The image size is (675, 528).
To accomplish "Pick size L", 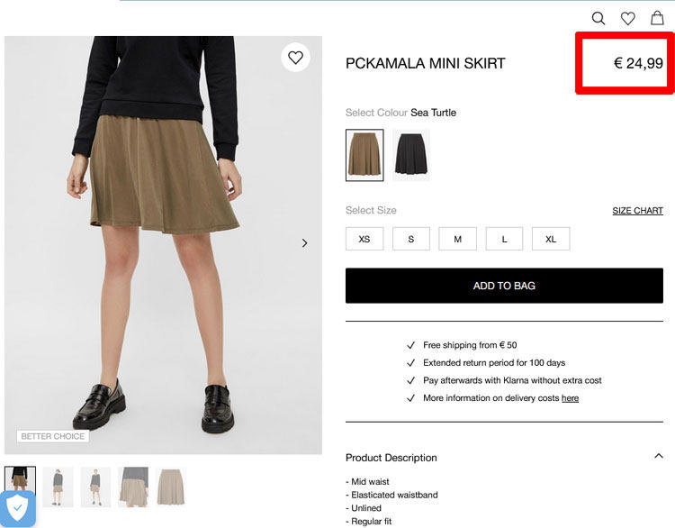I will point(505,239).
